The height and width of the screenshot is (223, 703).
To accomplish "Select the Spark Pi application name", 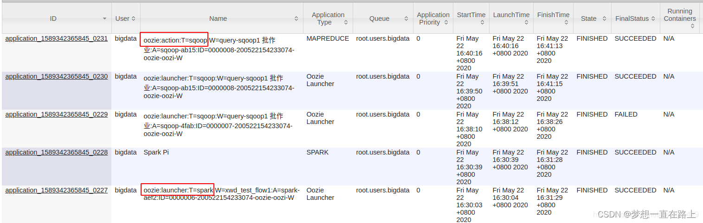I will point(156,152).
